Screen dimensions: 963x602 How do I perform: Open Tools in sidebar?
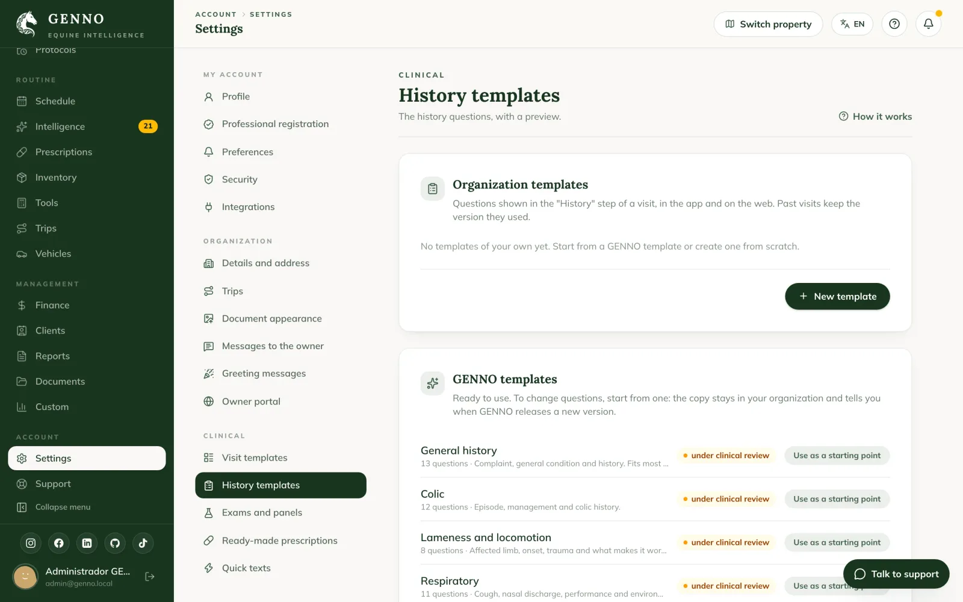point(87,203)
